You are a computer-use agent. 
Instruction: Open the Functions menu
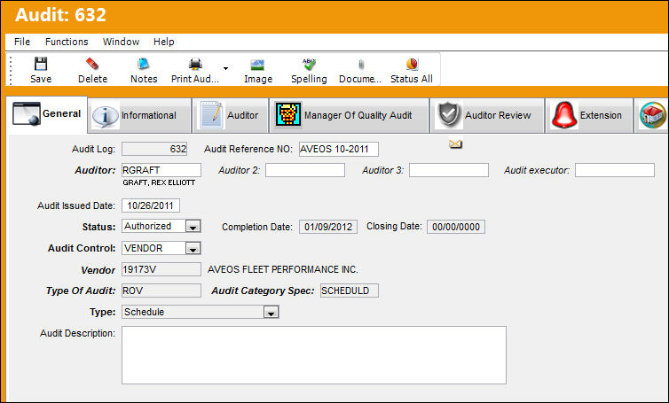click(67, 42)
